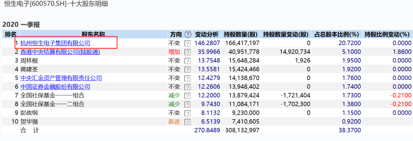Click the 方向 column header
This screenshot has height=141, width=413.
(x=176, y=34)
